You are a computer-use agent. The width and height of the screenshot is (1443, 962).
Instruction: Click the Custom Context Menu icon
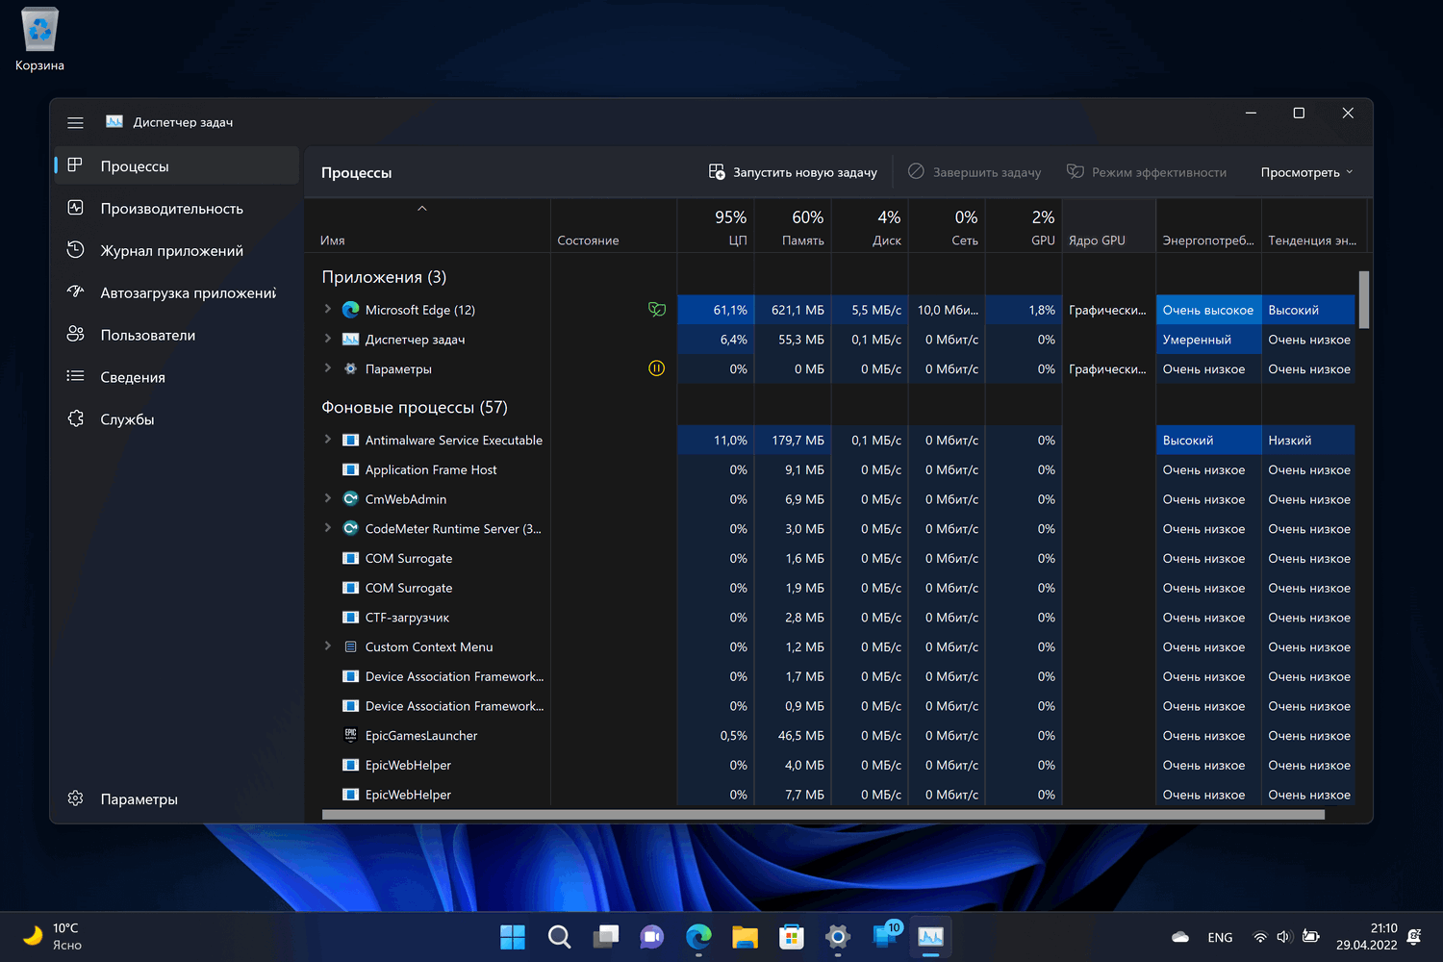(x=350, y=646)
